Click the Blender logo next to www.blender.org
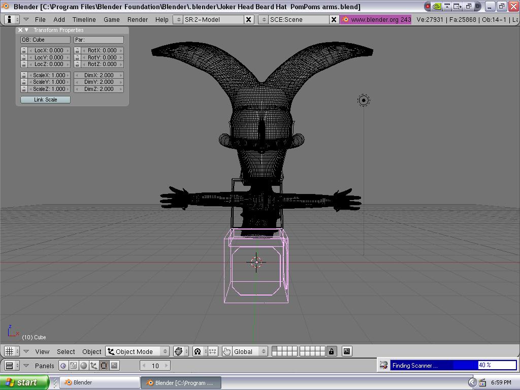This screenshot has width=520, height=390. [345, 19]
